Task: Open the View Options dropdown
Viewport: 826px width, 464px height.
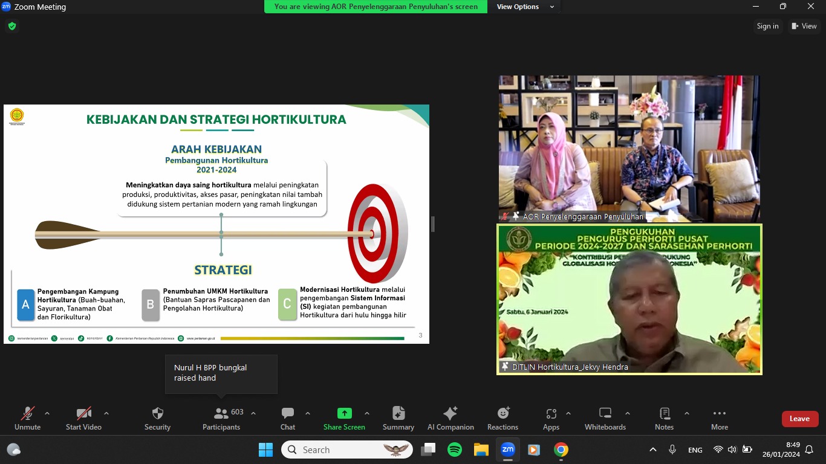Action: [525, 7]
